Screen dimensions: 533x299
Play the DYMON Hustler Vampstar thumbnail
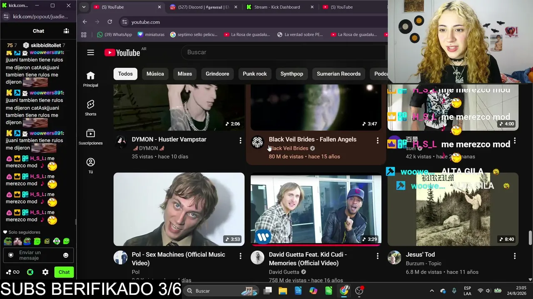179,108
